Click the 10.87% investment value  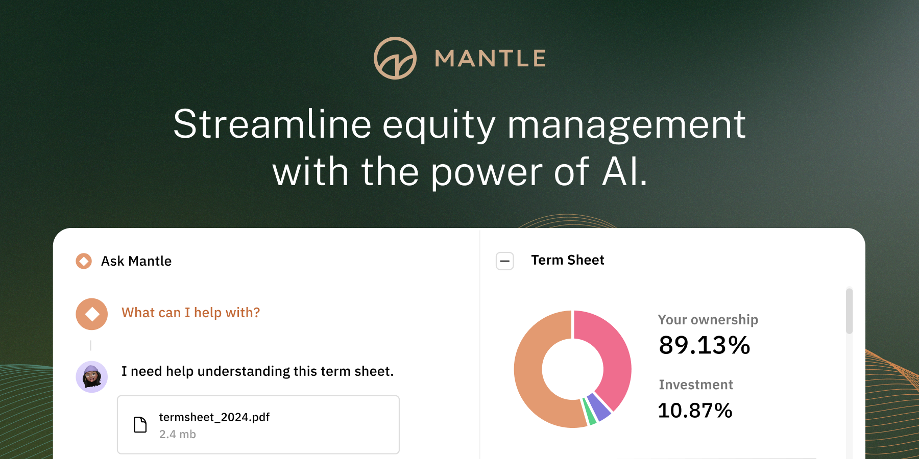695,411
